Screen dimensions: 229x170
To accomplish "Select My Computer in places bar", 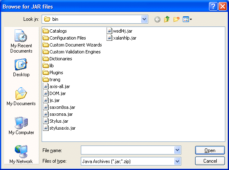I will [x=21, y=126].
